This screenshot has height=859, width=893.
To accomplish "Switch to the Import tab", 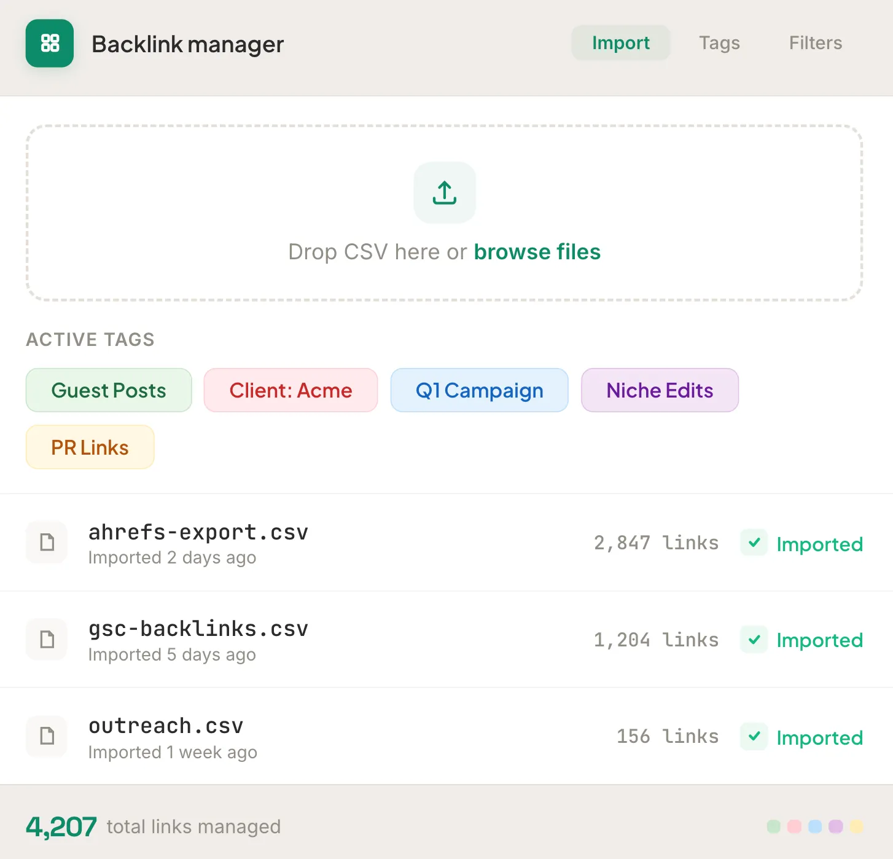I will 621,43.
